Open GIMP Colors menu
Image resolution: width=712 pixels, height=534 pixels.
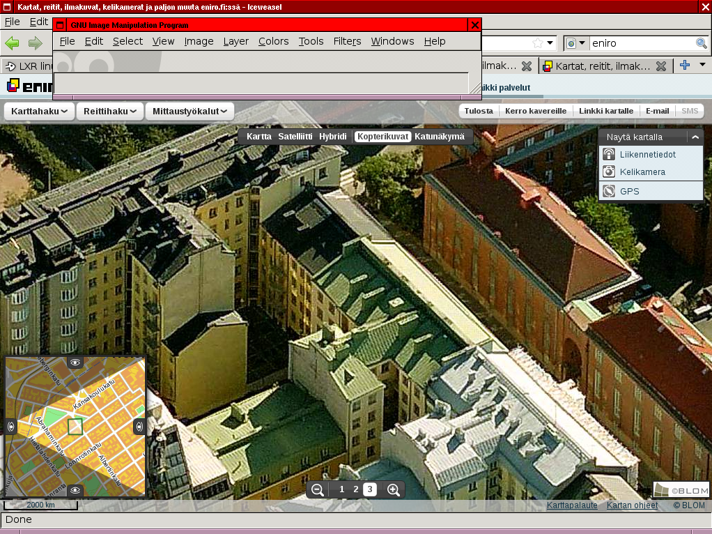(x=273, y=41)
